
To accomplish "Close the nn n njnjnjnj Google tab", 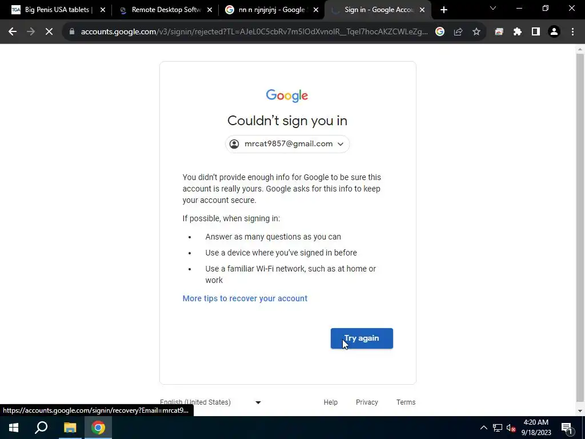I will [316, 10].
